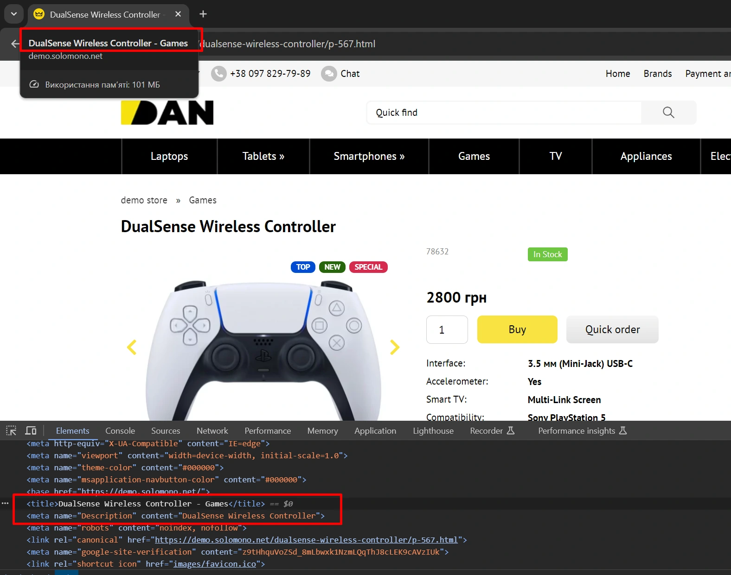Open the tab search dropdown chevron
This screenshot has height=575, width=731.
[13, 14]
